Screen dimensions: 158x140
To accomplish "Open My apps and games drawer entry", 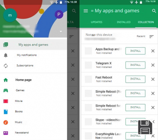I will (x=33, y=45).
